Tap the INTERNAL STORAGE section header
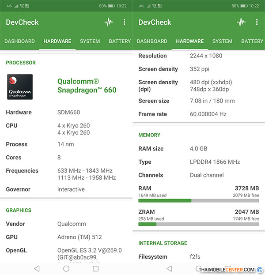Viewport: 265px width, 275px height. (163, 243)
